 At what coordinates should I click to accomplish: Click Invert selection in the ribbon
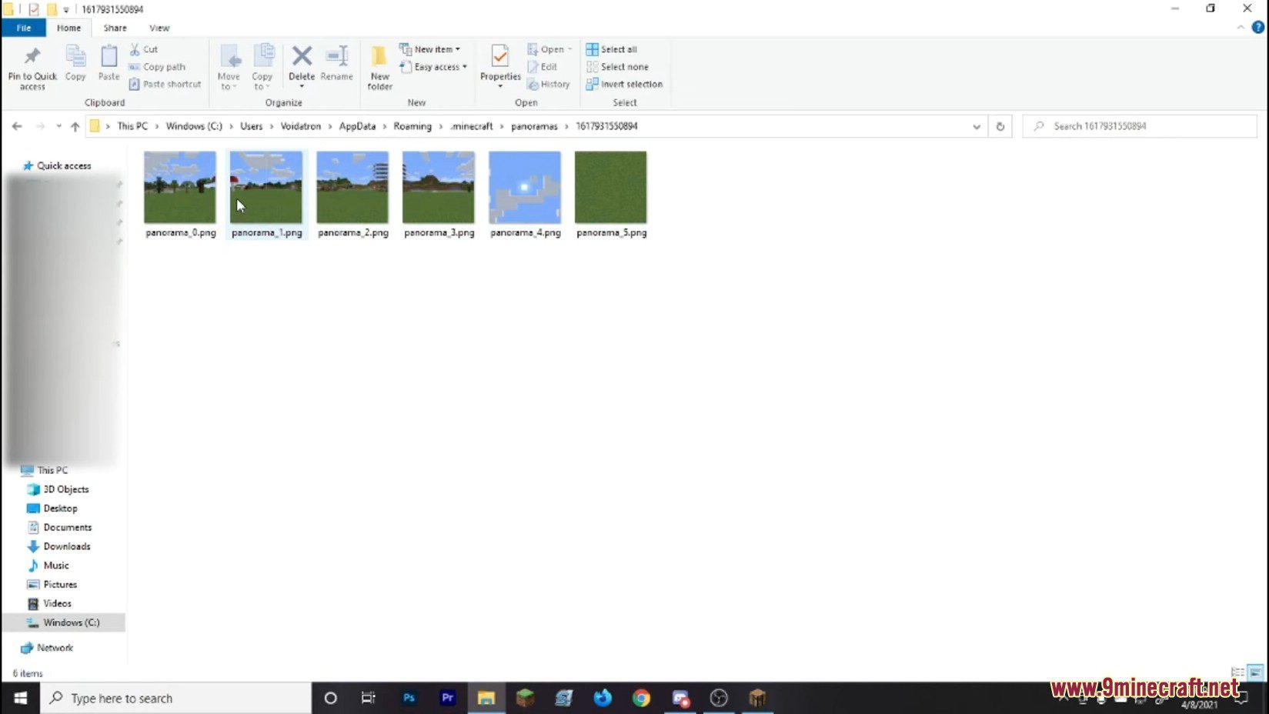(624, 85)
